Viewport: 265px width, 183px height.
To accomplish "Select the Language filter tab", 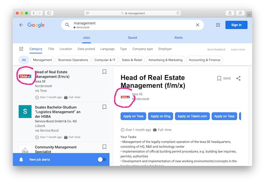I will [107, 49].
